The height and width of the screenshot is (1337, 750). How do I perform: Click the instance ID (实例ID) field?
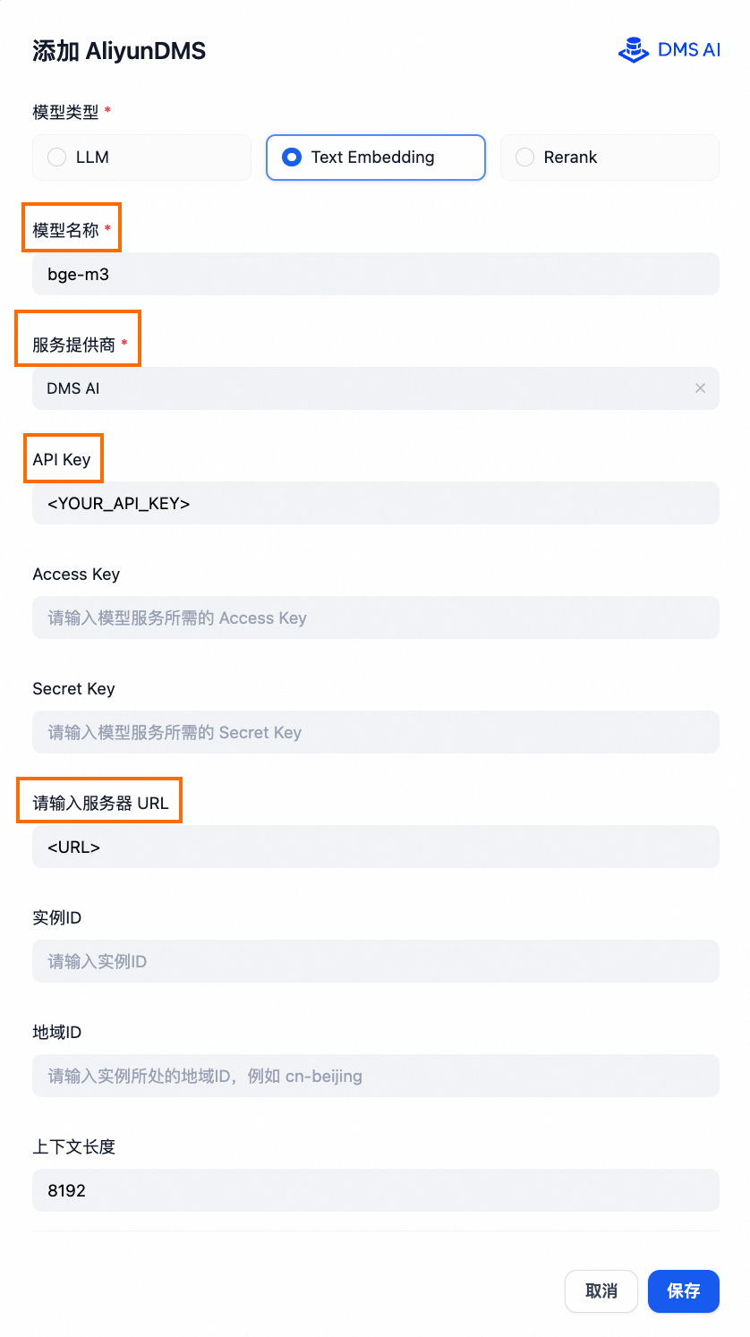(376, 961)
